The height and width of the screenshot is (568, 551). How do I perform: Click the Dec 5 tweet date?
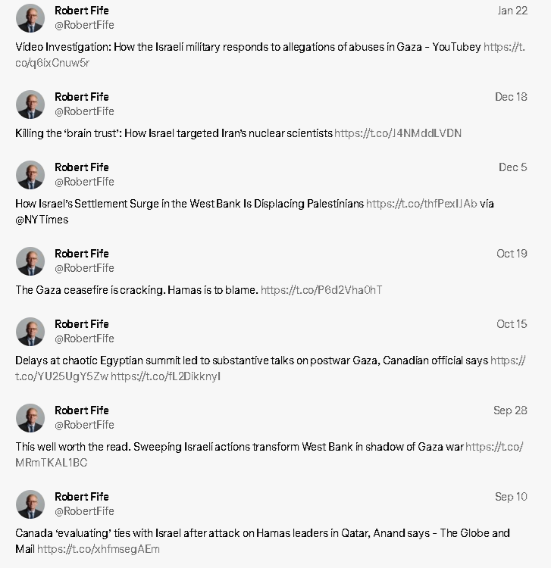(512, 167)
